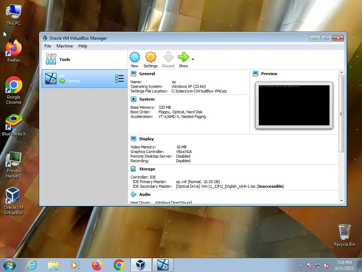Image resolution: width=362 pixels, height=272 pixels.
Task: Click the details pane scrollbar up arrow
Action: (341, 72)
